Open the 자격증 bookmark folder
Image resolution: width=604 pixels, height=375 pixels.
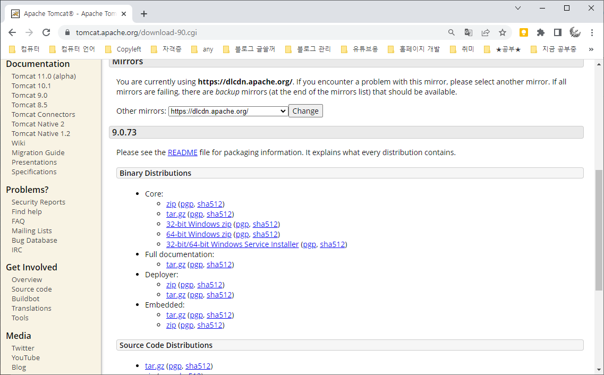166,49
